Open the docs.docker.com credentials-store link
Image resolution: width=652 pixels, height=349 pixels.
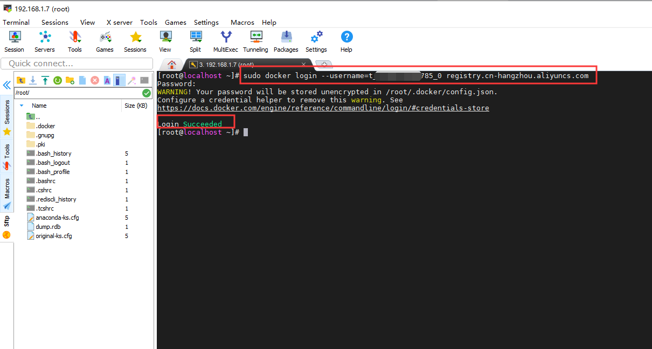coord(323,108)
